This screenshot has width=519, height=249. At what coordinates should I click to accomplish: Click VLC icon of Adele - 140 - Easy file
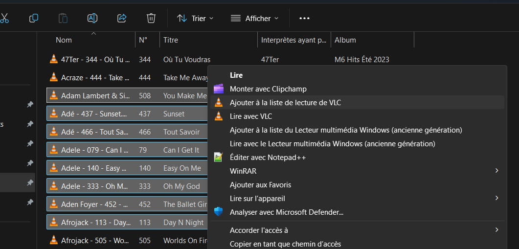54,168
